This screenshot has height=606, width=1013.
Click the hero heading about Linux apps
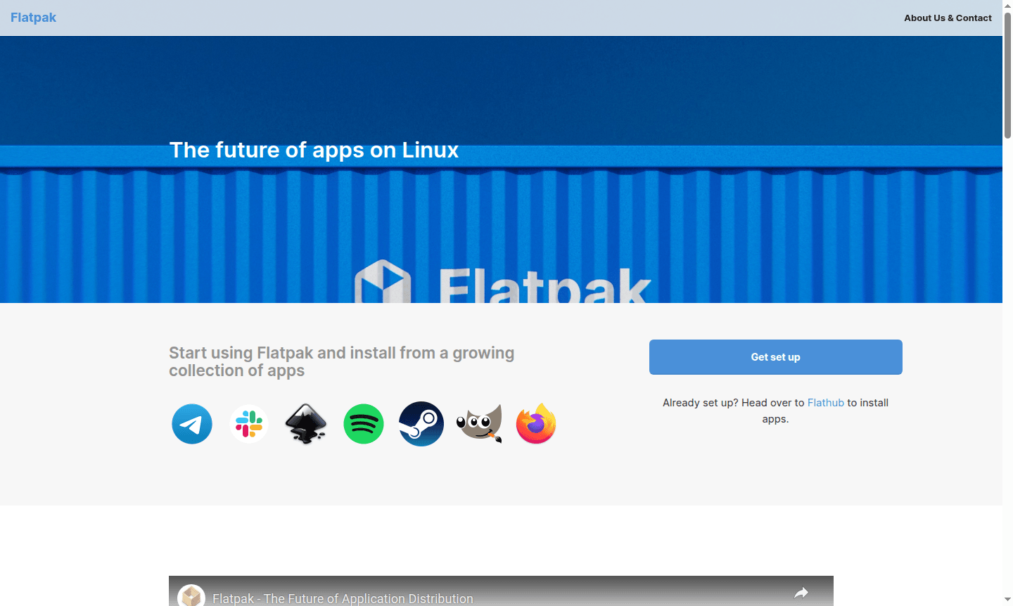coord(314,150)
